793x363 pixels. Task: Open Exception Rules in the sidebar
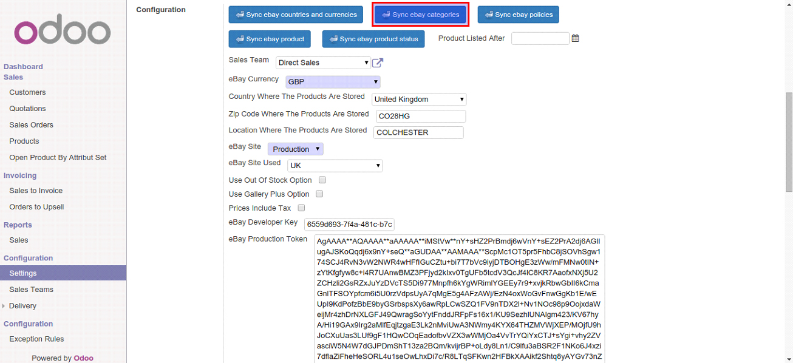click(36, 339)
